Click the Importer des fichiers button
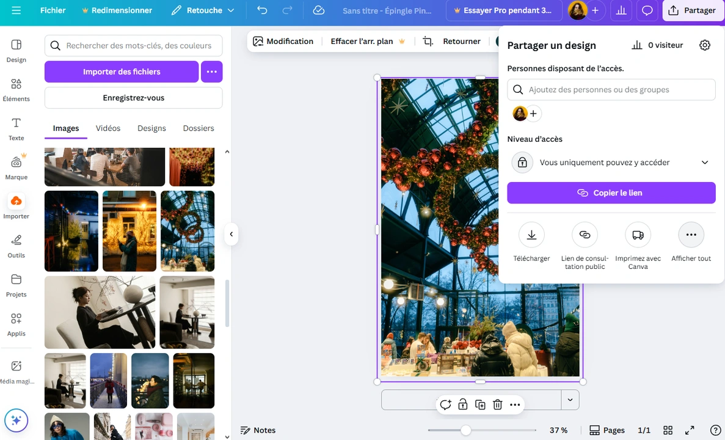The image size is (725, 440). click(x=121, y=71)
